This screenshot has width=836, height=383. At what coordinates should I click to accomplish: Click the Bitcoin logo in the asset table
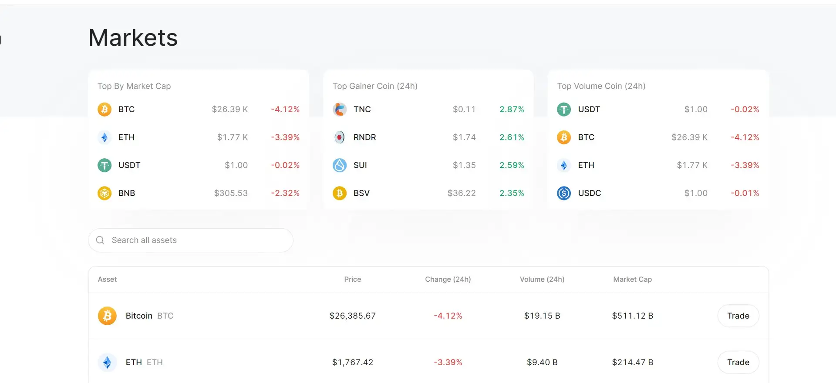[107, 316]
